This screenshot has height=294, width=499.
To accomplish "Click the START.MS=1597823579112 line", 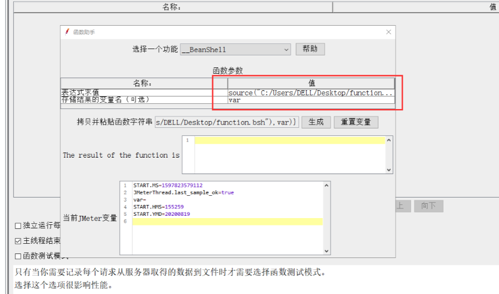I will (x=168, y=186).
